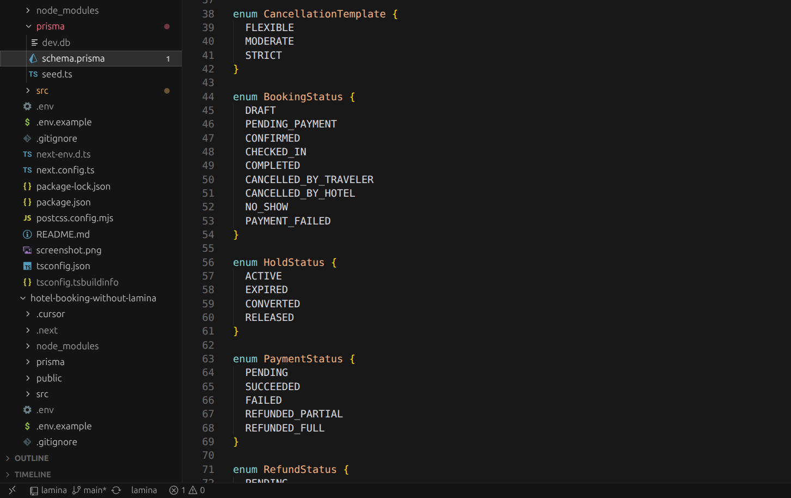Viewport: 791px width, 498px height.
Task: Click line number 44 in the gutter
Action: click(208, 97)
